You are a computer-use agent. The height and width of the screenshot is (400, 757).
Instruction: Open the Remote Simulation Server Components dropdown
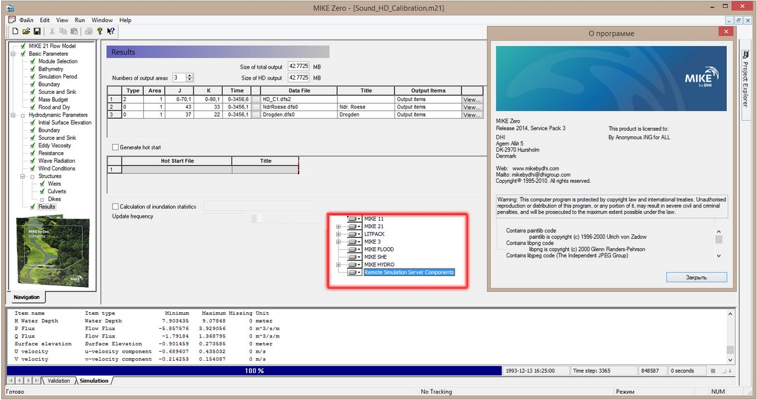tap(354, 272)
